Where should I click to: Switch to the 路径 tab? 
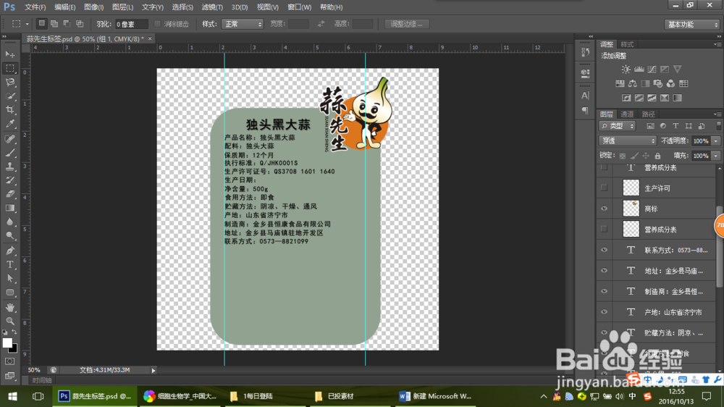click(648, 114)
